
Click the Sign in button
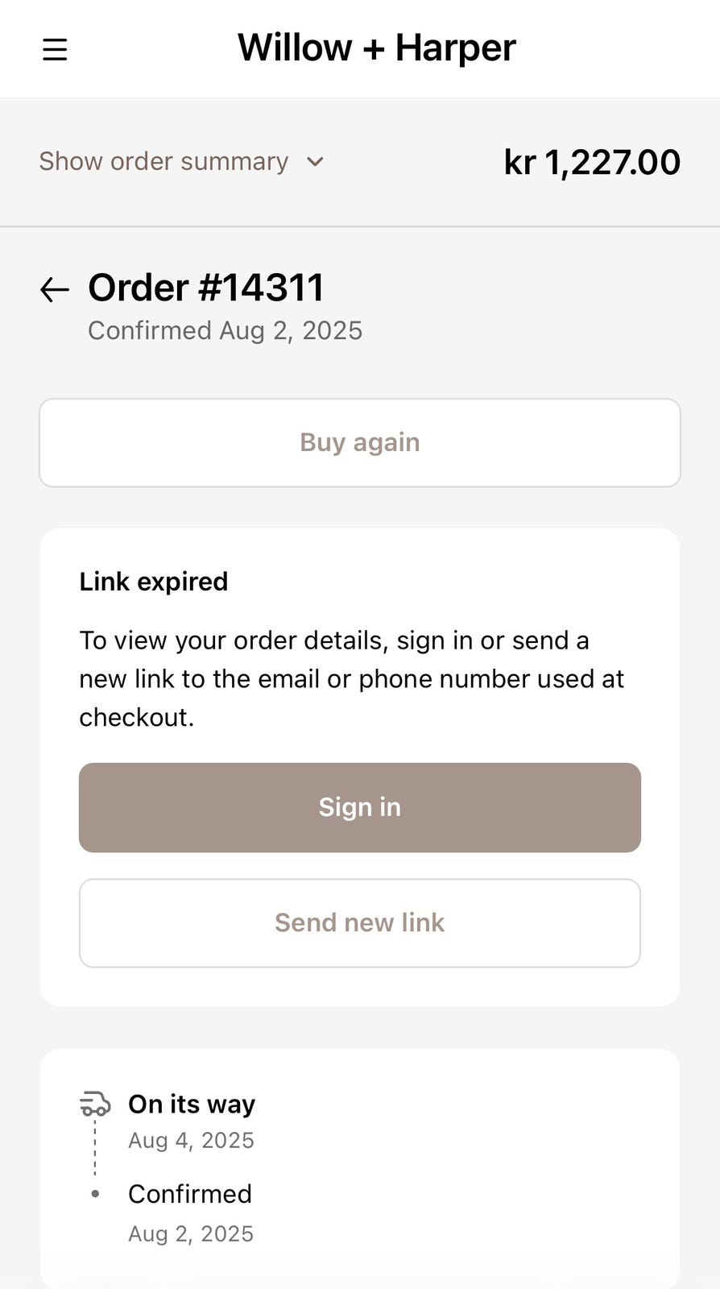click(360, 807)
